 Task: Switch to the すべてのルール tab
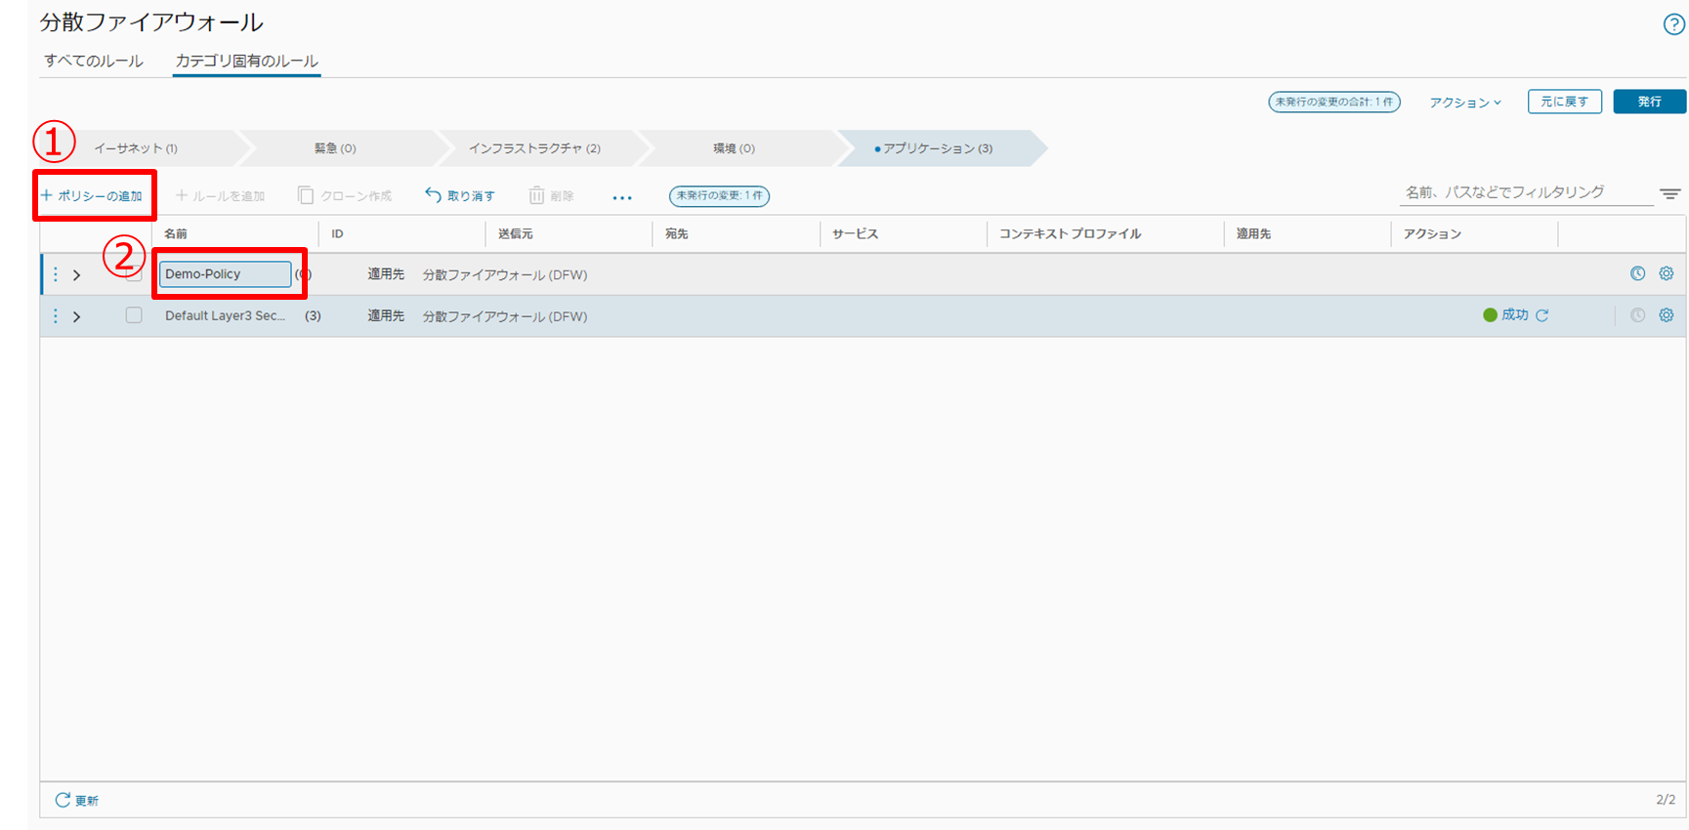click(x=94, y=61)
